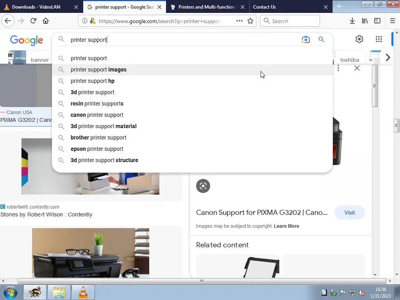Choose suggestion 'printer support hp'

click(x=192, y=81)
